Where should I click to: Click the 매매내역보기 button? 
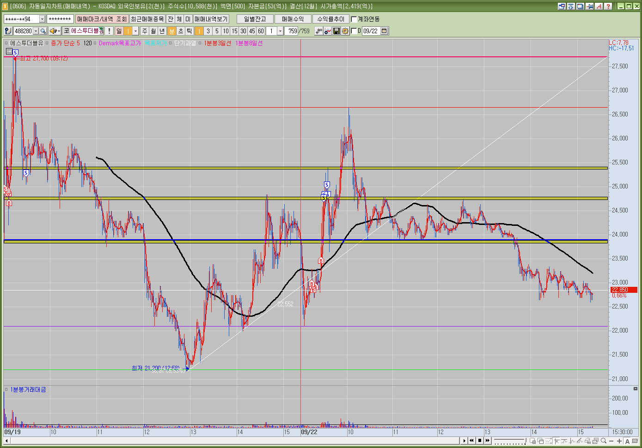(x=211, y=19)
